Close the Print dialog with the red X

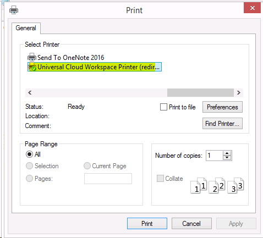coord(252,8)
